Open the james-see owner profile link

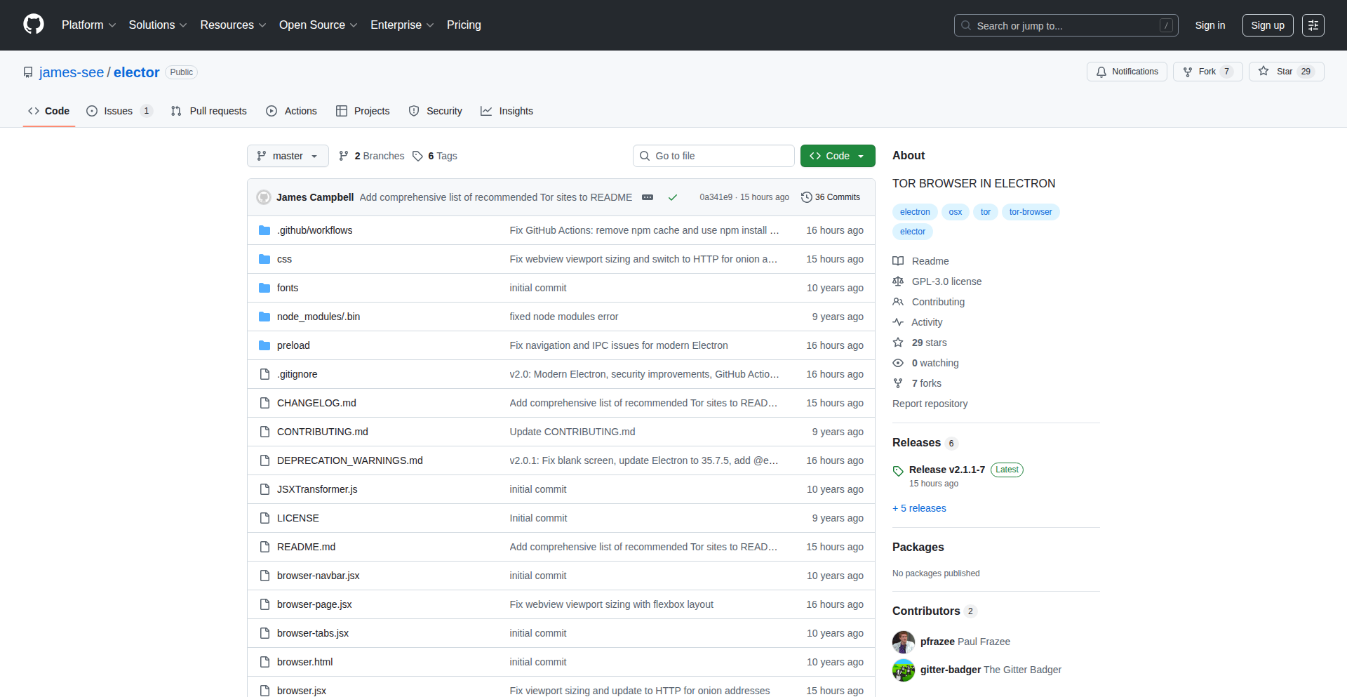[72, 72]
